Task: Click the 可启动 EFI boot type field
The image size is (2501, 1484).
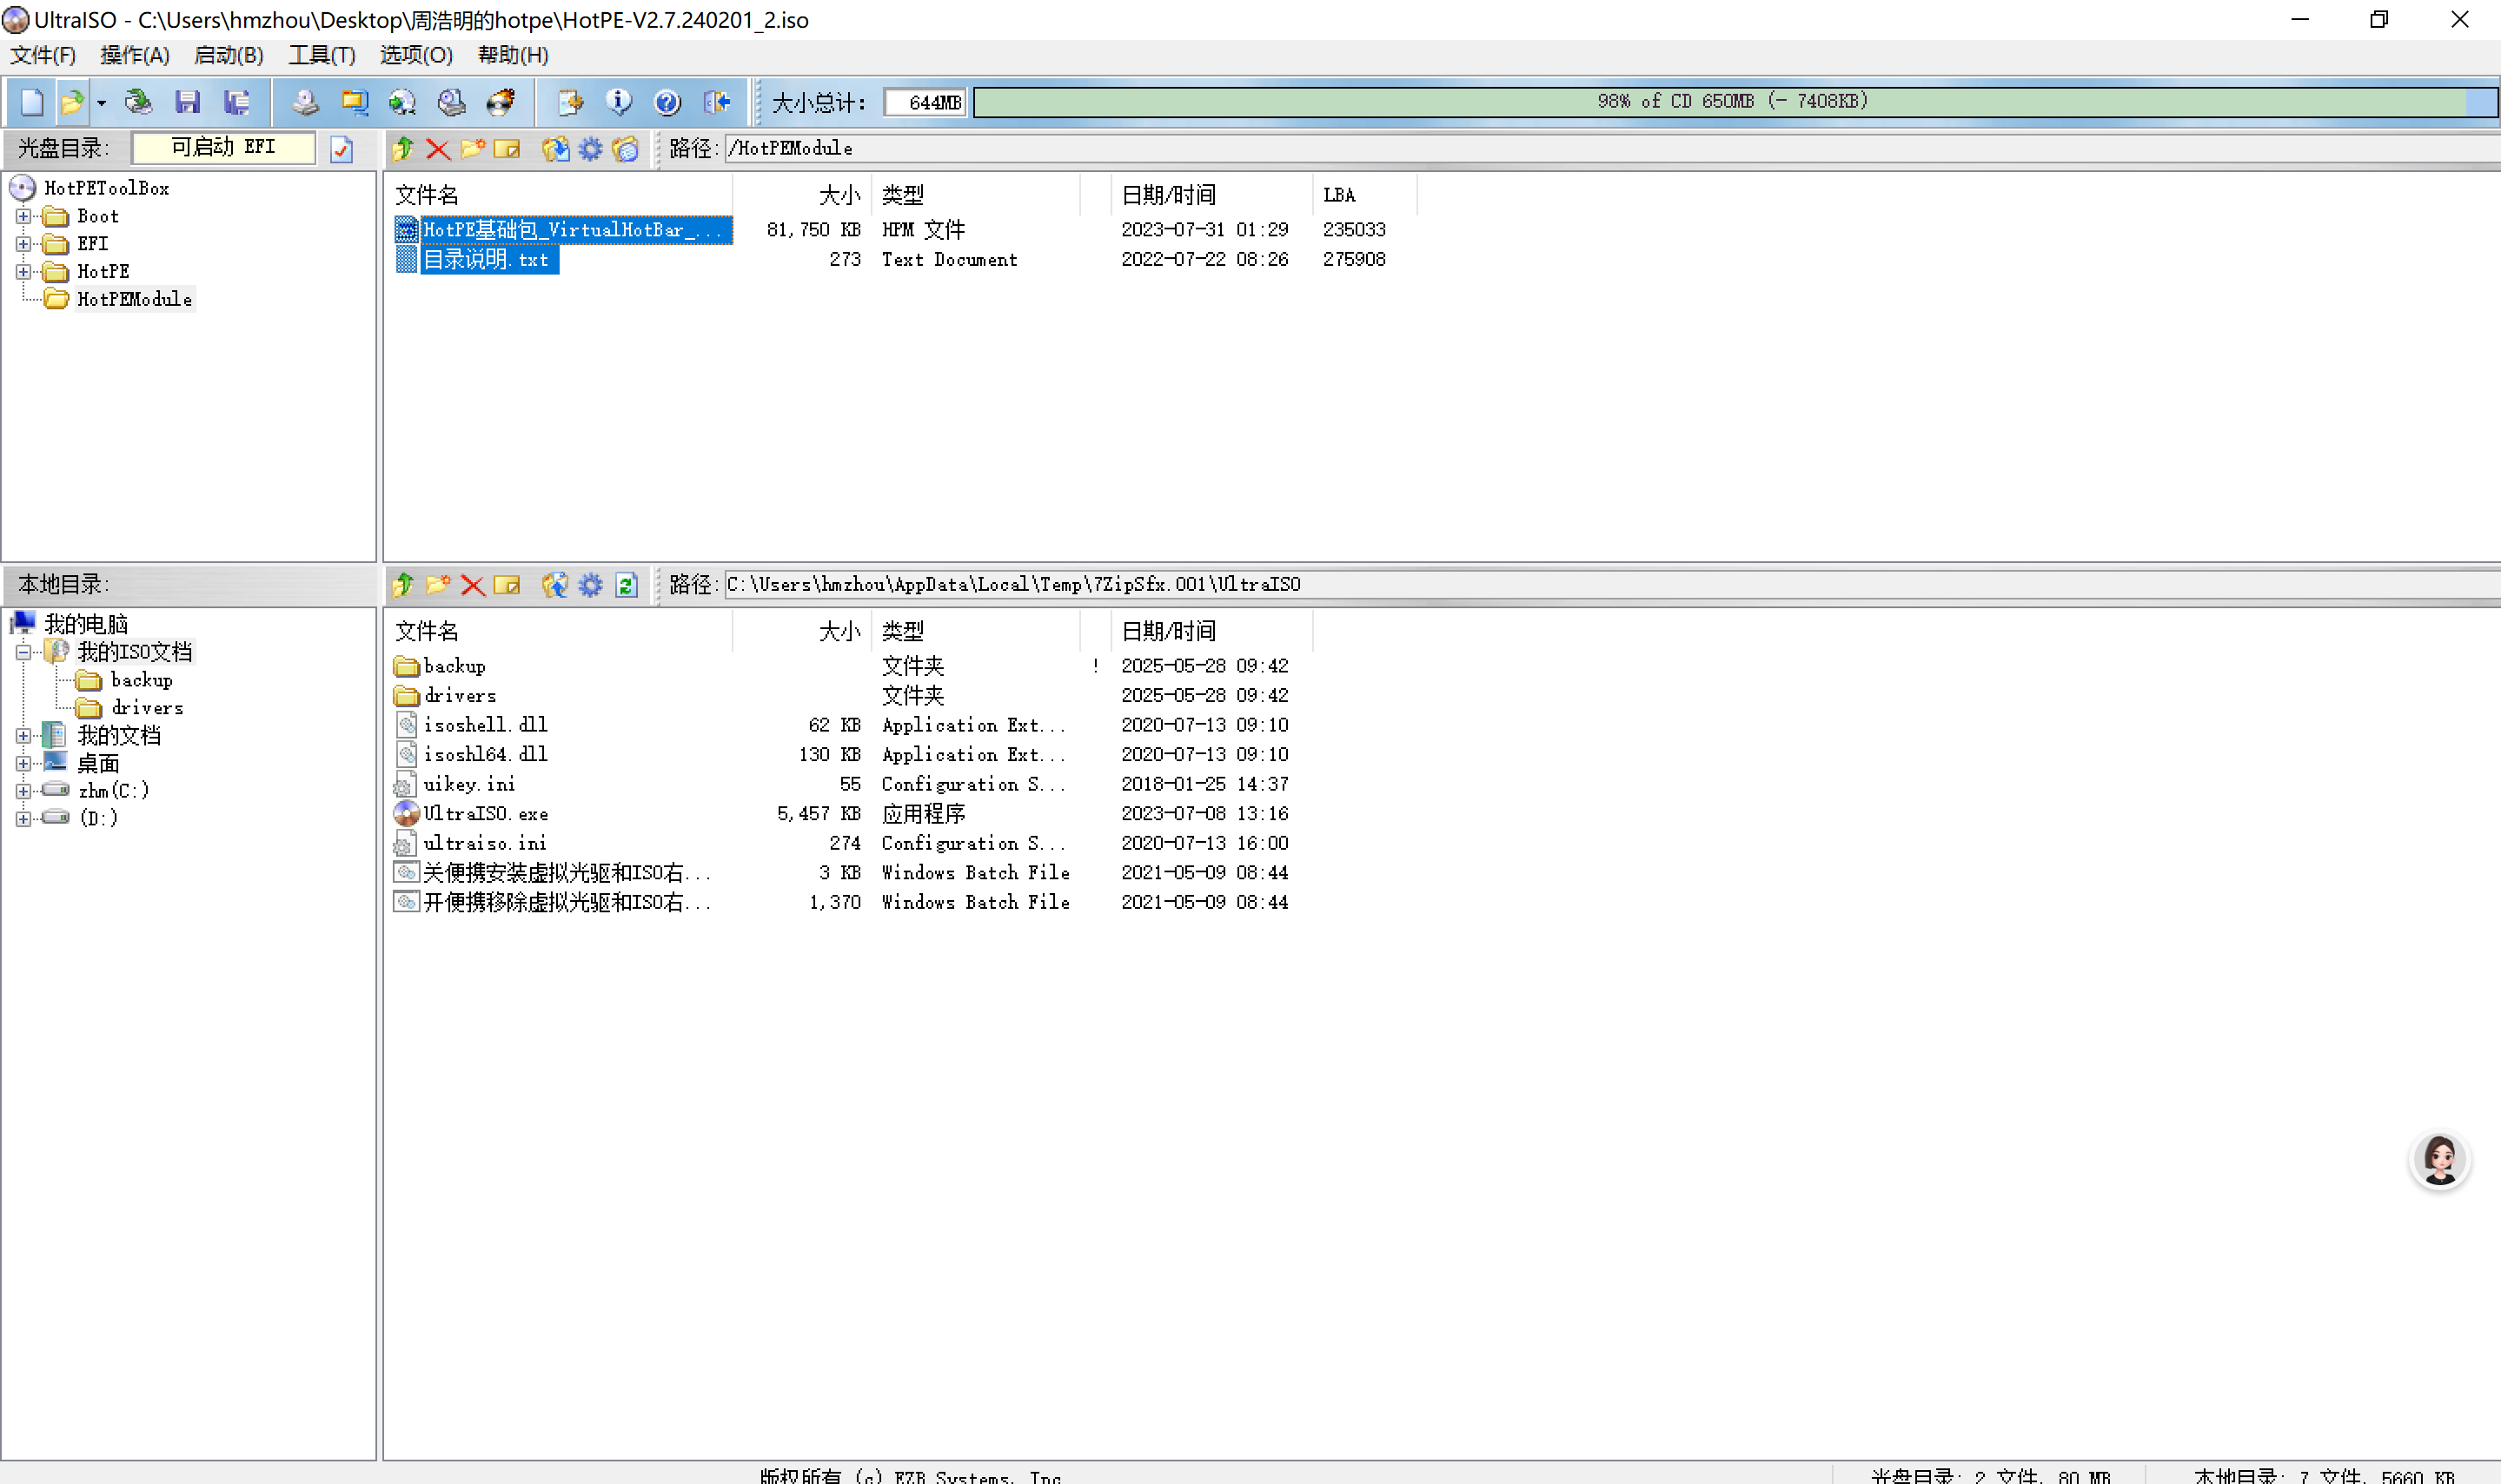Action: (223, 148)
